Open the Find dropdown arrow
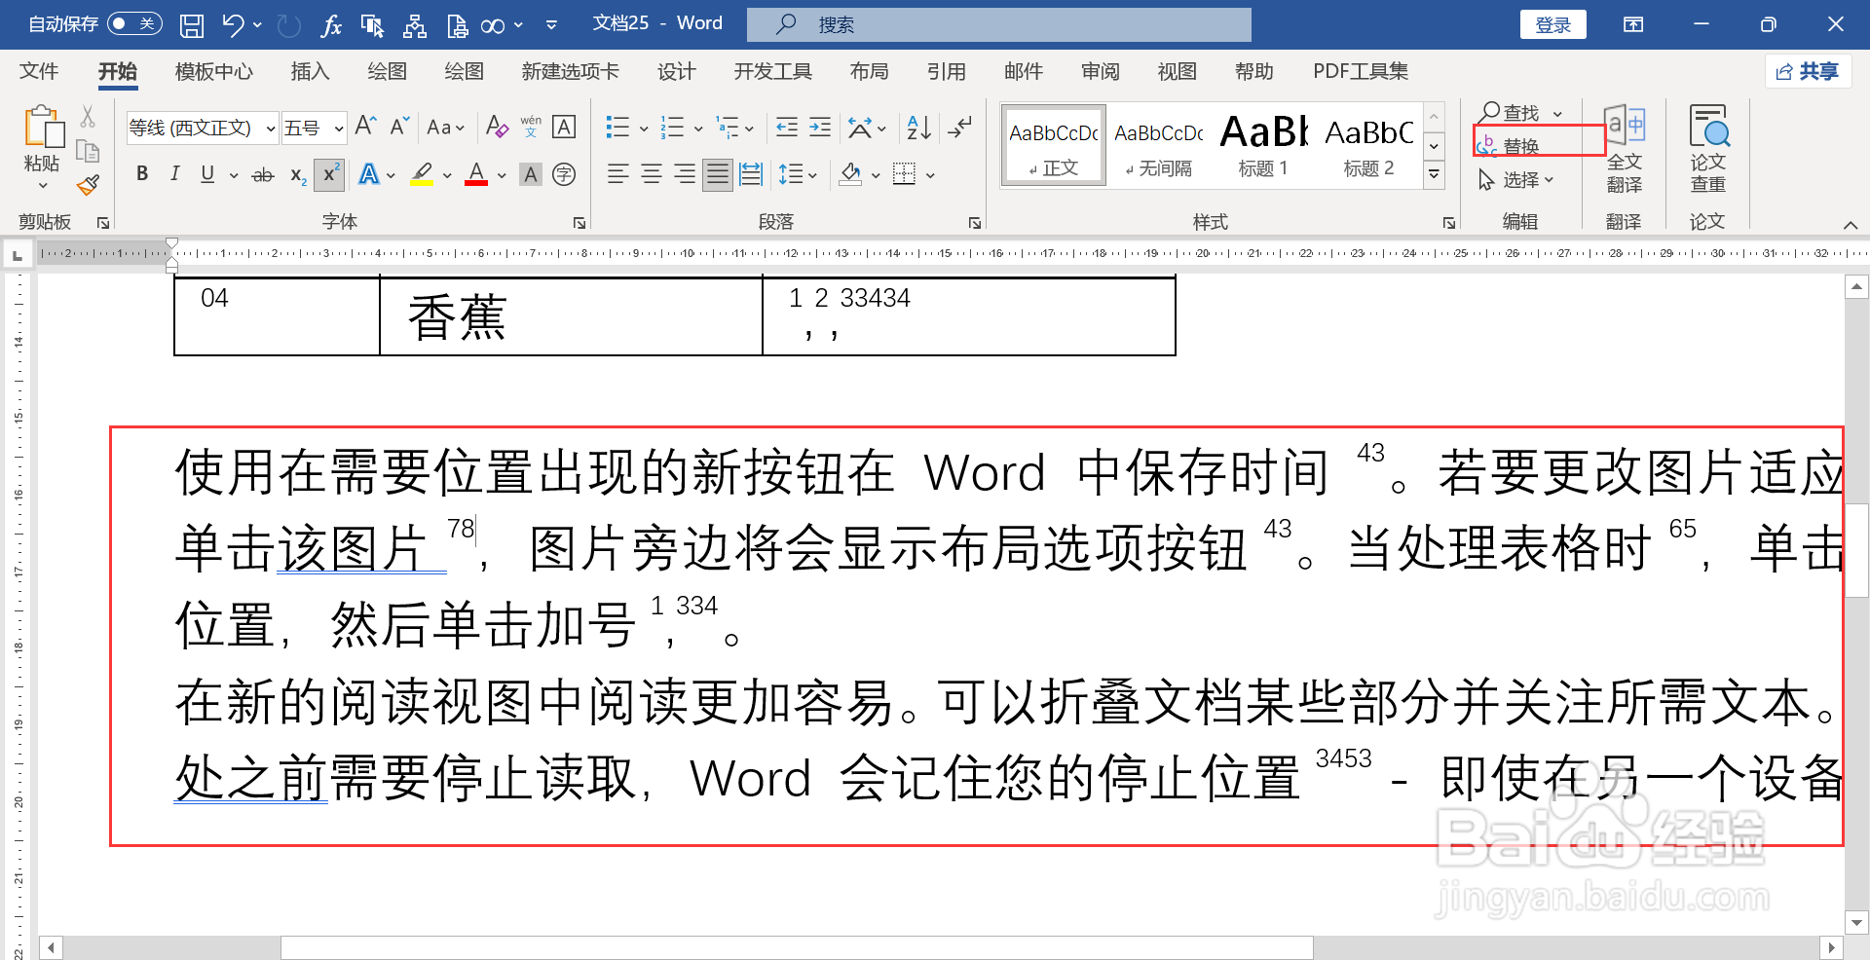The image size is (1870, 960). 1558,114
